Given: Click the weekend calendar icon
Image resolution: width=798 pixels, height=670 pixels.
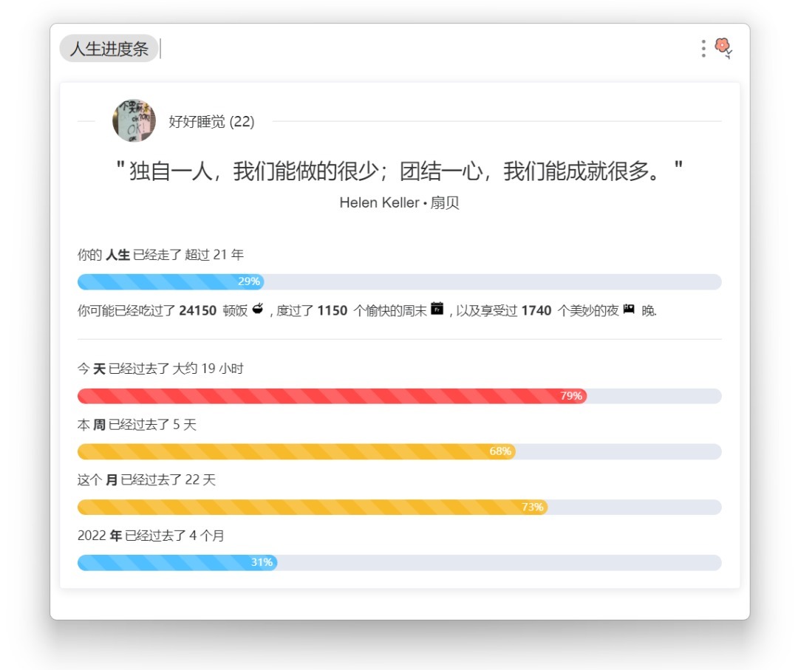Looking at the screenshot, I should (x=437, y=310).
